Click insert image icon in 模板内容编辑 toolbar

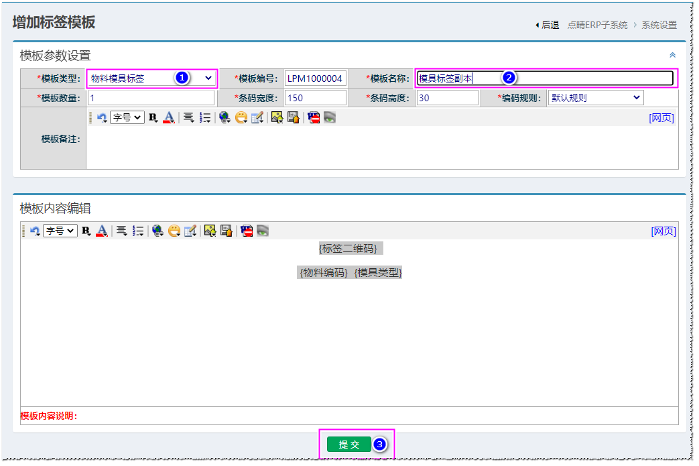(x=210, y=231)
